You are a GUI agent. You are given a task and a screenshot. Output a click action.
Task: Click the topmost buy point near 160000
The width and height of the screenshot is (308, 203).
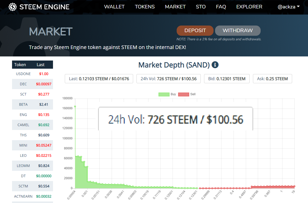coord(75,106)
